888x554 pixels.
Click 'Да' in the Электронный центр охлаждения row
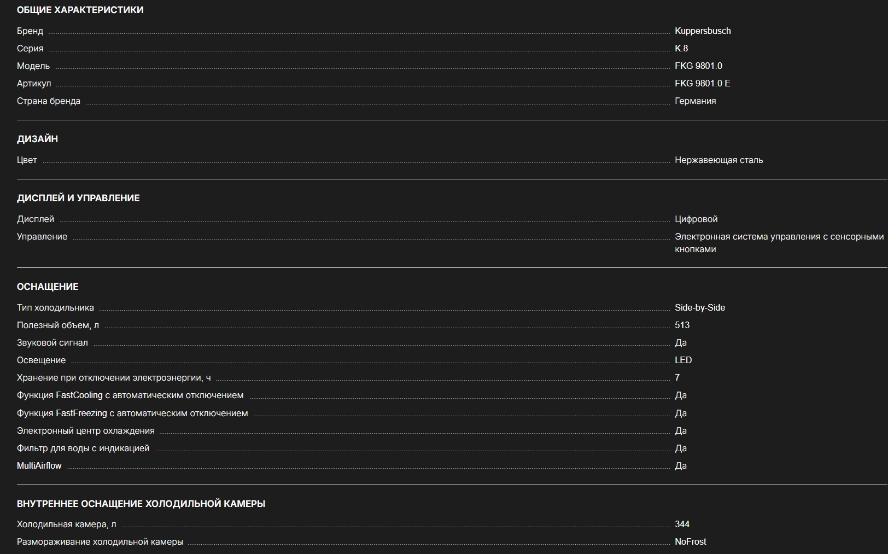coord(681,431)
